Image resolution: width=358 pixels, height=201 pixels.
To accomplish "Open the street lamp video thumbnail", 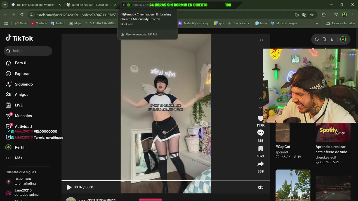I will coord(293,185).
